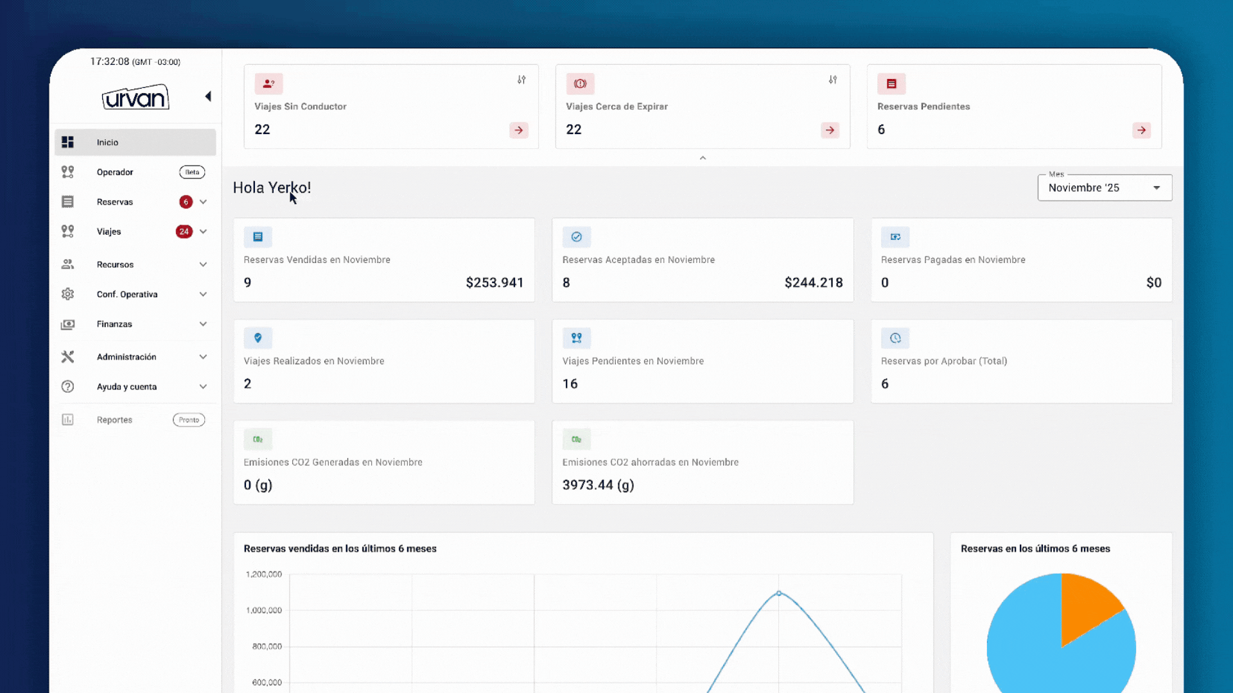Open the Viajes sidebar item
Viewport: 1233px width, 693px height.
pyautogui.click(x=109, y=232)
